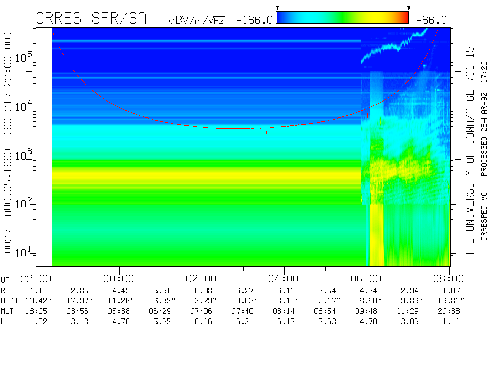488x371 pixels.
Task: Click the -166.0 minimum scale value
Action: [254, 20]
